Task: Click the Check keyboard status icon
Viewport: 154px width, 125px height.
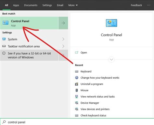Action: pos(77,115)
